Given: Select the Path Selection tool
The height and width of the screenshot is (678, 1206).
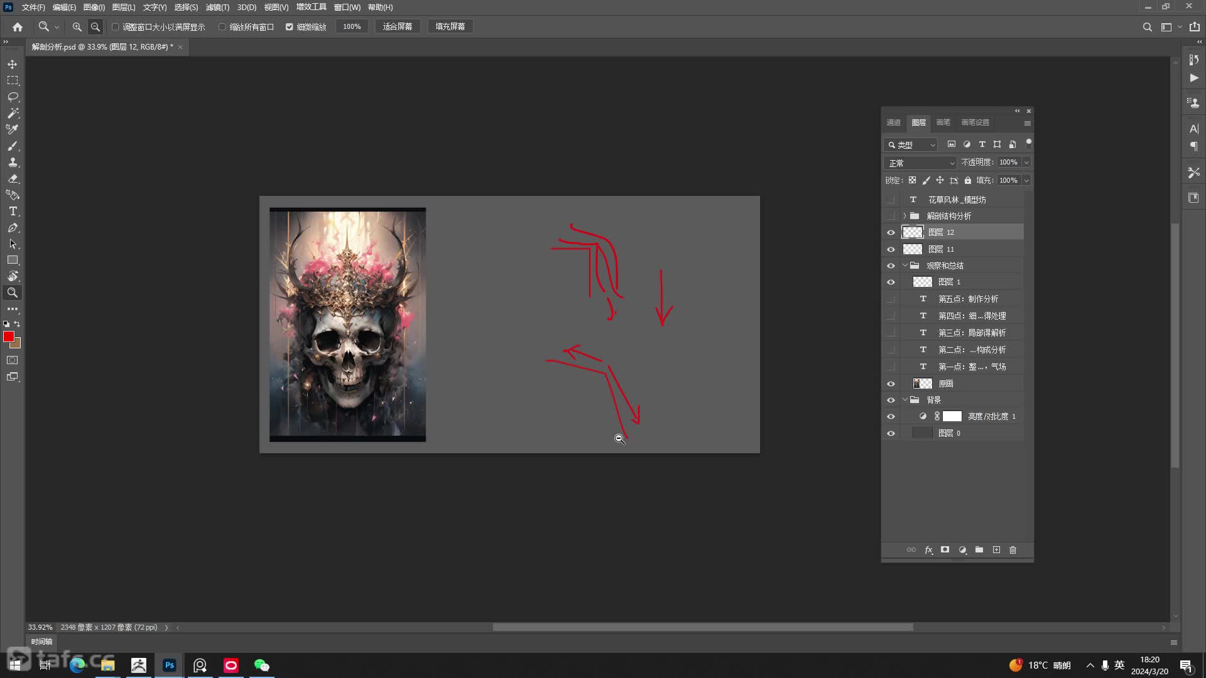Looking at the screenshot, I should pyautogui.click(x=13, y=244).
